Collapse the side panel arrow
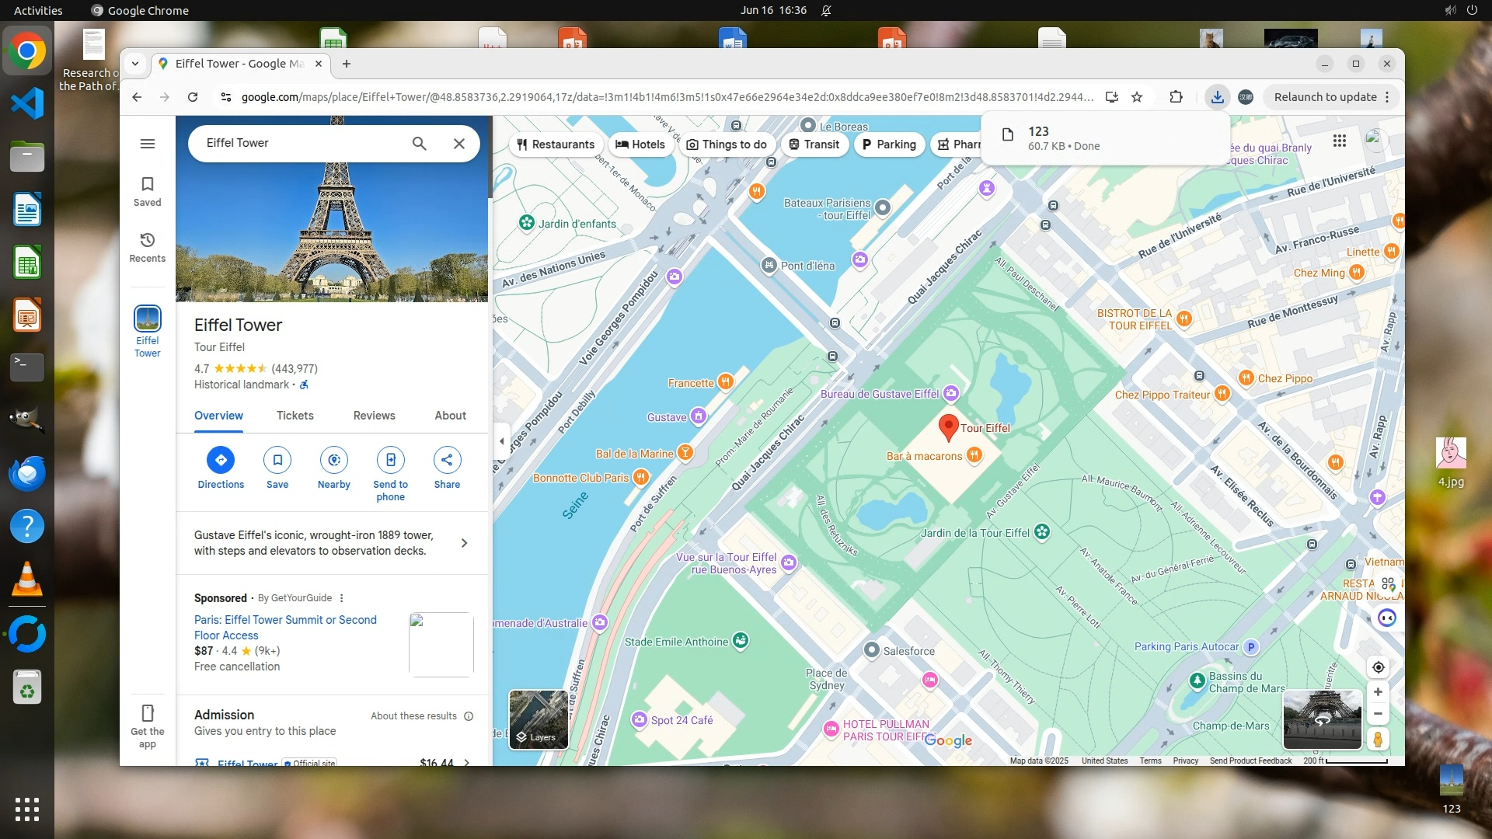This screenshot has width=1492, height=839. coord(501,441)
